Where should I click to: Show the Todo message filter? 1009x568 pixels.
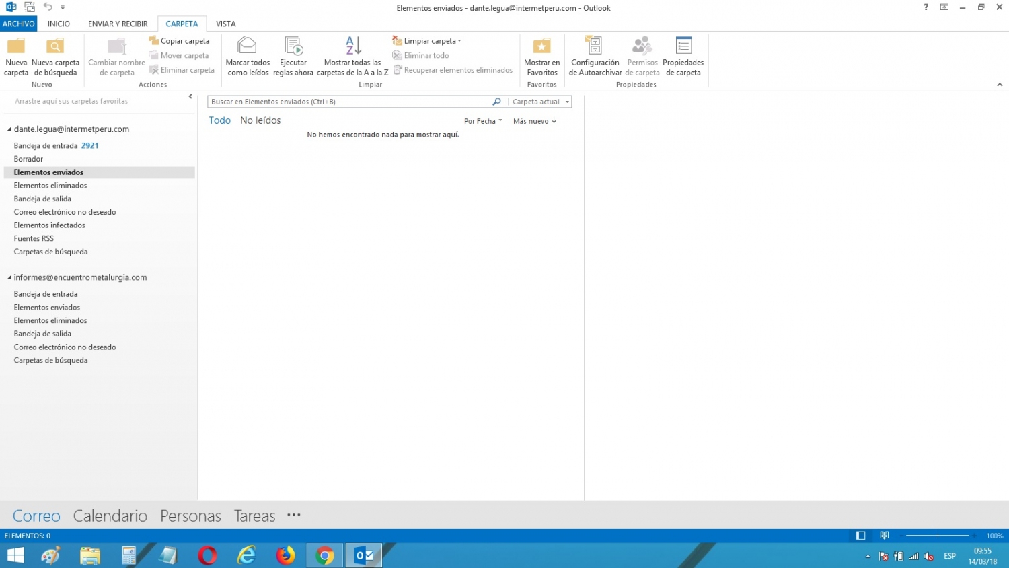pos(219,120)
